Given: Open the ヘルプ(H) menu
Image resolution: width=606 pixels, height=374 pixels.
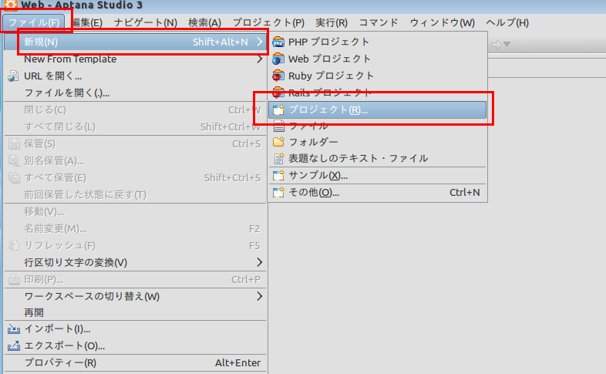Looking at the screenshot, I should pos(507,22).
